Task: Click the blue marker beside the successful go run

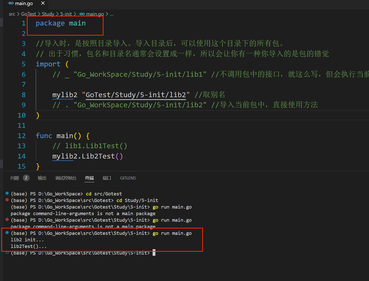Action: point(7,233)
